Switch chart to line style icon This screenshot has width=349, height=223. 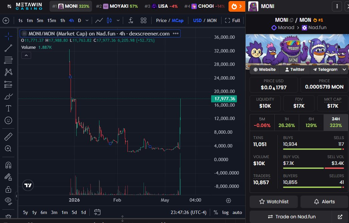point(99,20)
